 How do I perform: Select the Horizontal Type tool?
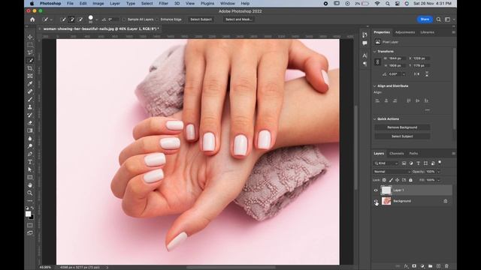[30, 162]
